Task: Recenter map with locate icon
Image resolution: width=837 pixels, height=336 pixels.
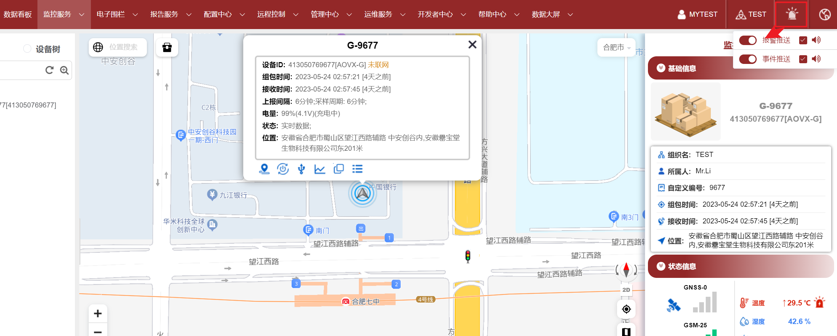Action: point(626,309)
